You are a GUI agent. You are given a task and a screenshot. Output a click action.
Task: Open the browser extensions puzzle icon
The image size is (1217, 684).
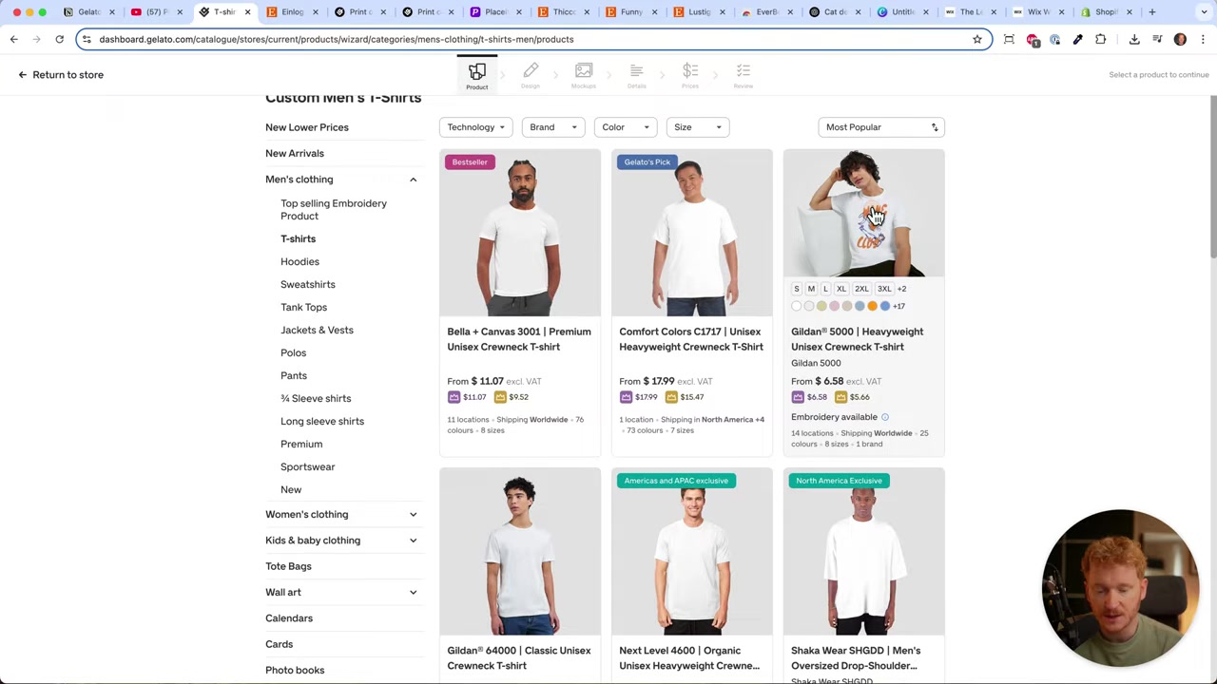click(x=1101, y=39)
